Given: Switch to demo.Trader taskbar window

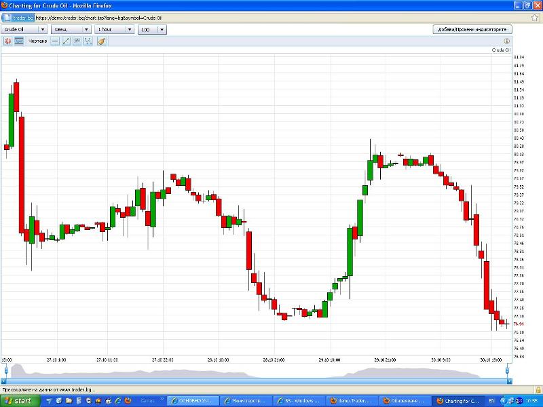Looking at the screenshot, I should coord(352,401).
